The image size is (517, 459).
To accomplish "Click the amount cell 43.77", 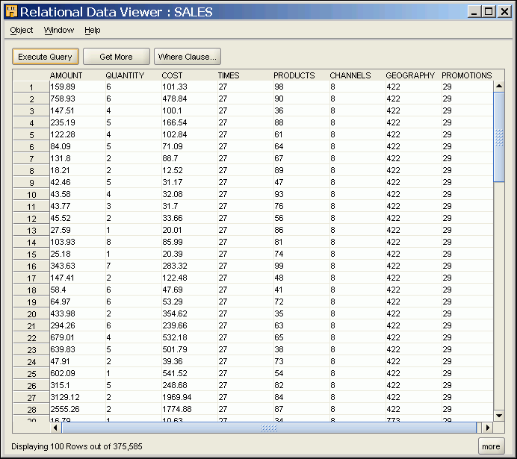I will 78,206.
